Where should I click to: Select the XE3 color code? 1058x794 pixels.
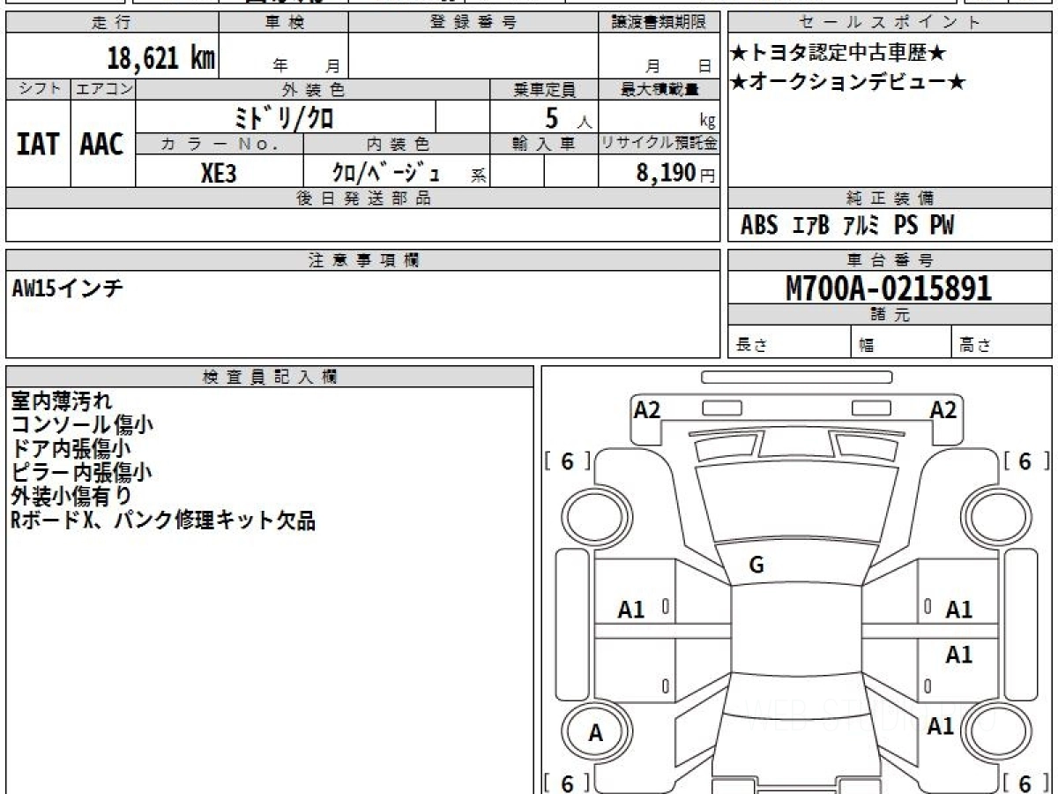coord(219,173)
